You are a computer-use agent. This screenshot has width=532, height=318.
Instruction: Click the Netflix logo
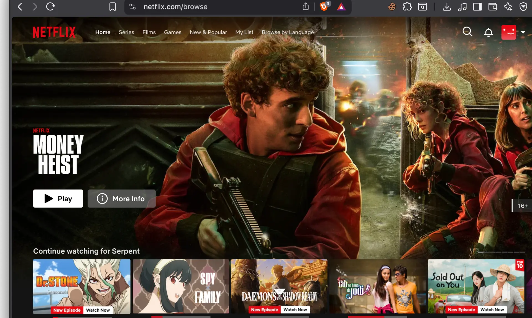coord(54,32)
